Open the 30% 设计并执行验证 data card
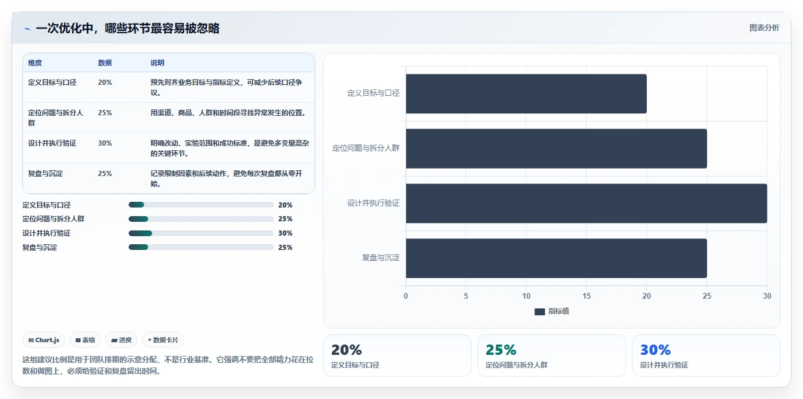This screenshot has width=803, height=399. point(706,355)
